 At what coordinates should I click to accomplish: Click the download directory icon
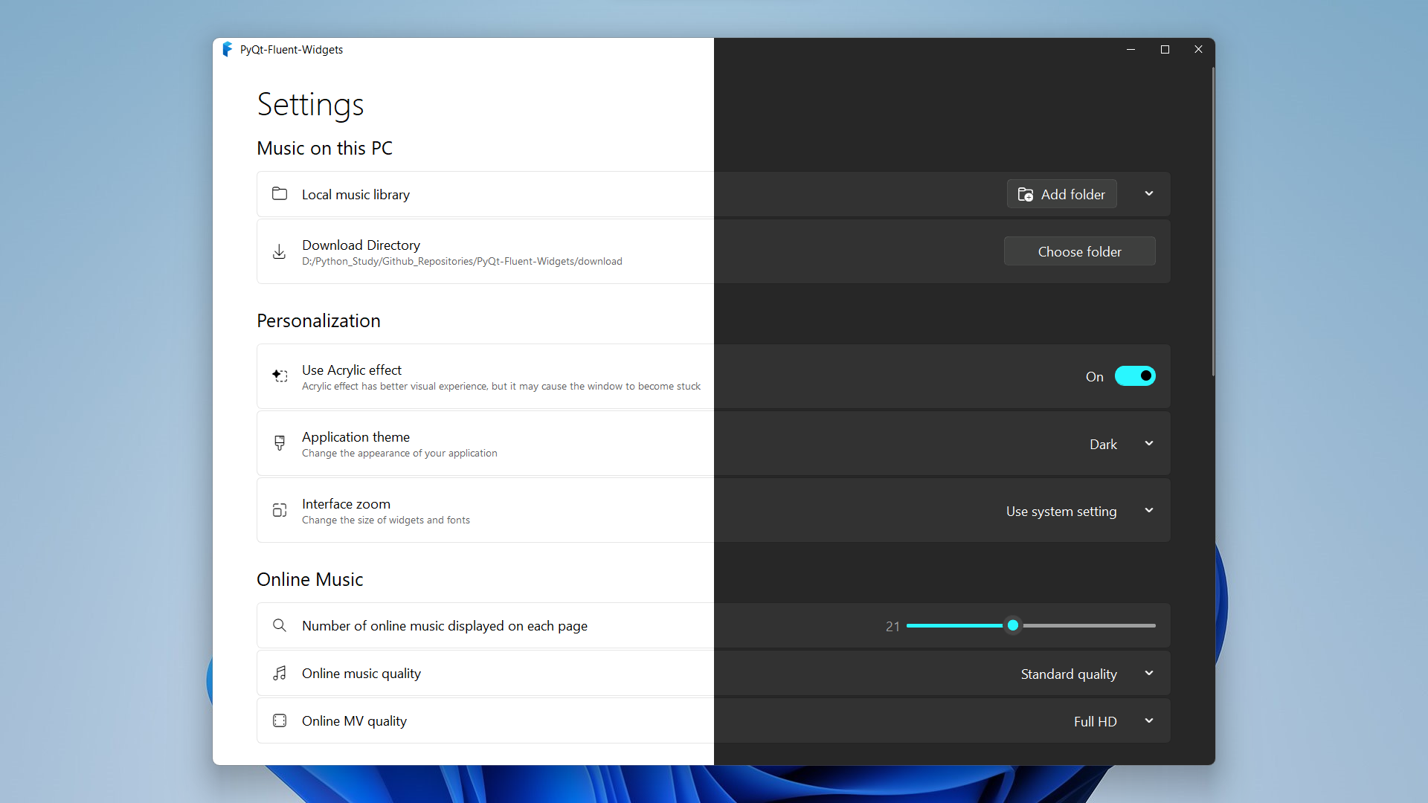[280, 252]
